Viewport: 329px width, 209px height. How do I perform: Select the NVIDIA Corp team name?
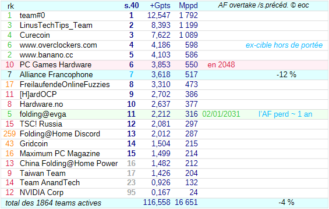[41, 193]
